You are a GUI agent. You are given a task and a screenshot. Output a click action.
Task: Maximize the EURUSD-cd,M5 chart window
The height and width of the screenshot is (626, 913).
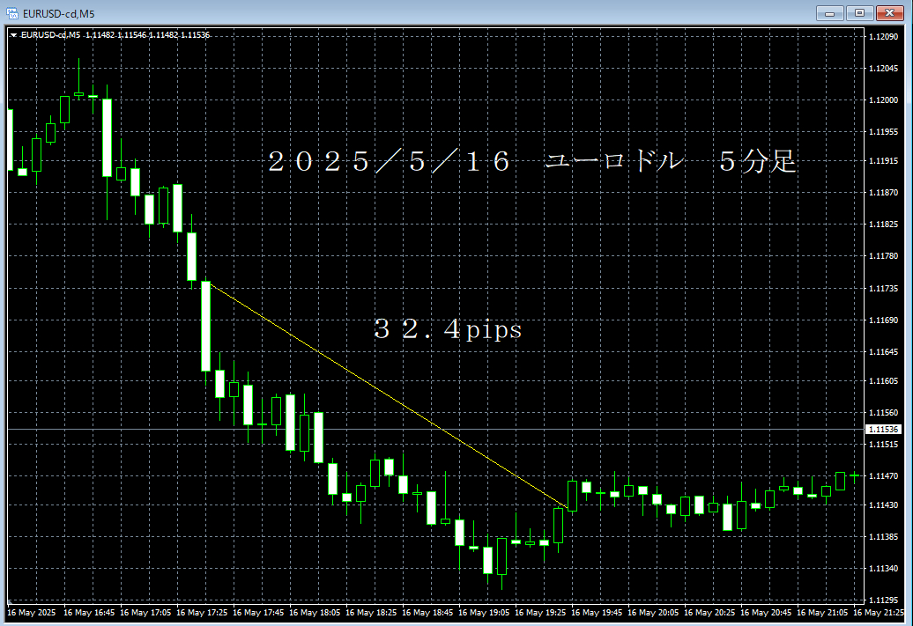[859, 13]
